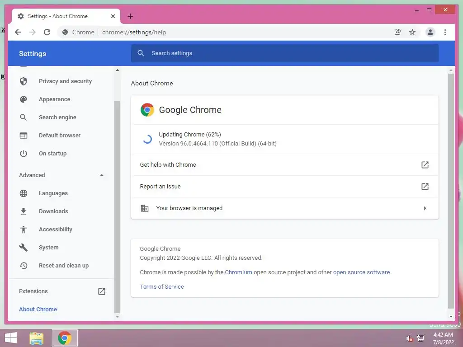Viewport: 463px width, 347px height.
Task: Click the Google Chrome logo in About card
Action: point(147,110)
